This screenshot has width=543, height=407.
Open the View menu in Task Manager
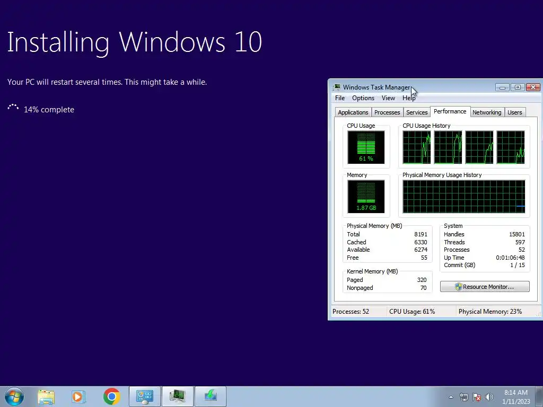pos(388,98)
